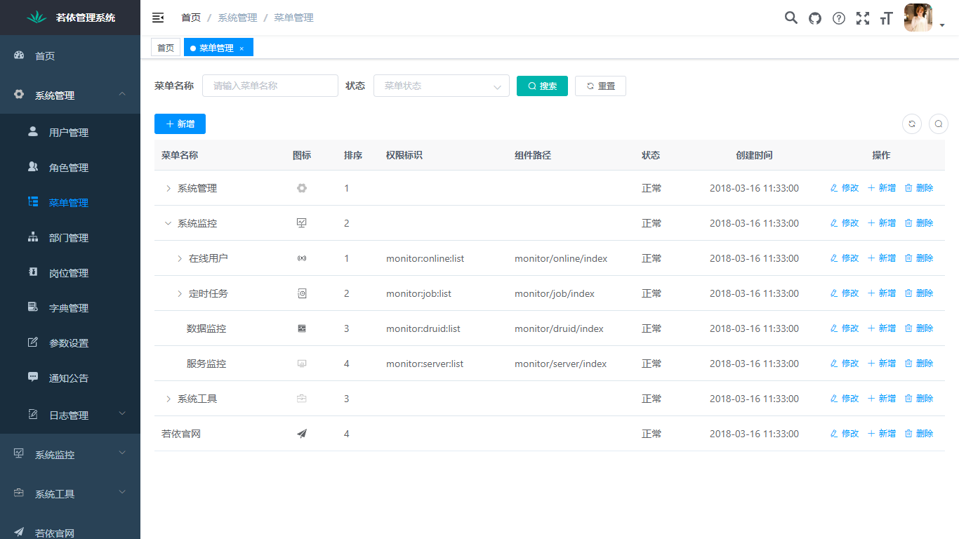Image resolution: width=959 pixels, height=539 pixels.
Task: Click the font size adjustment icon
Action: pos(886,18)
